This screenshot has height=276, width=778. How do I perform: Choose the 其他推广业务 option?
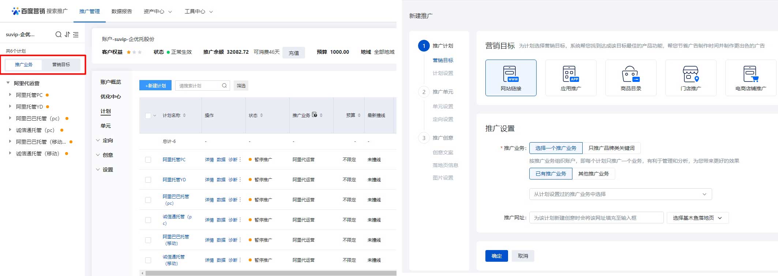tap(594, 174)
